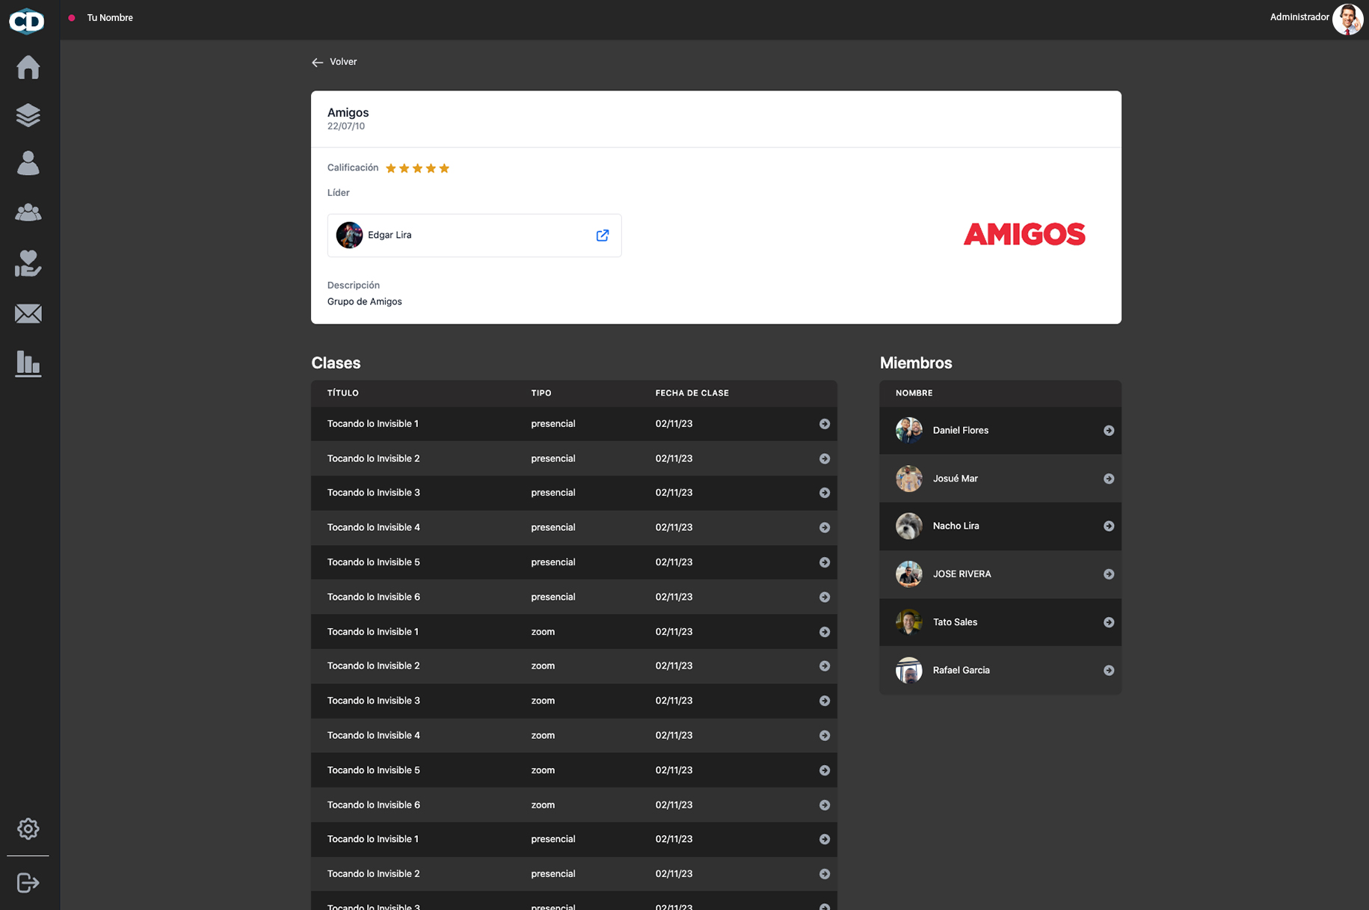The width and height of the screenshot is (1369, 910).
Task: Open the single person icon in sidebar
Action: tap(28, 163)
